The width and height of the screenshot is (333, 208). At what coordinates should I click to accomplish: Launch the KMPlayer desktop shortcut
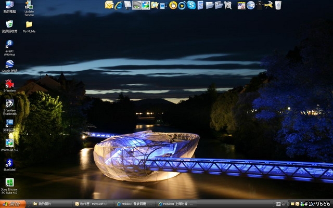[x=9, y=126]
